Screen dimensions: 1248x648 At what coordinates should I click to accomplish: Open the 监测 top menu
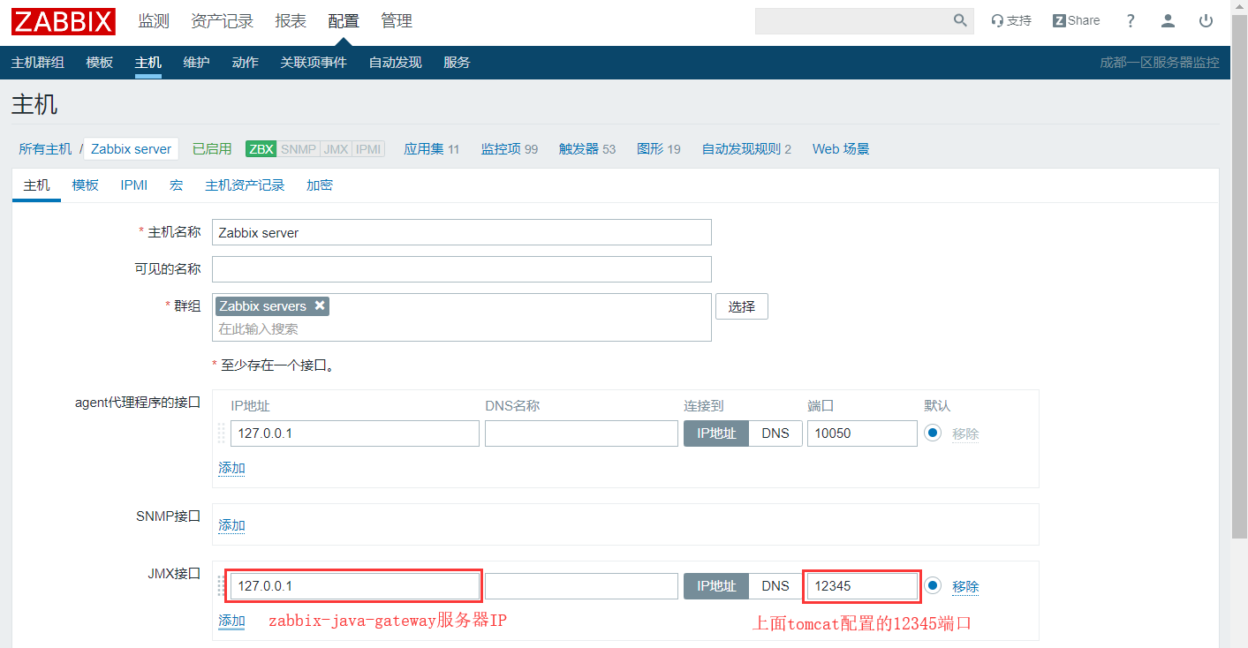[154, 21]
